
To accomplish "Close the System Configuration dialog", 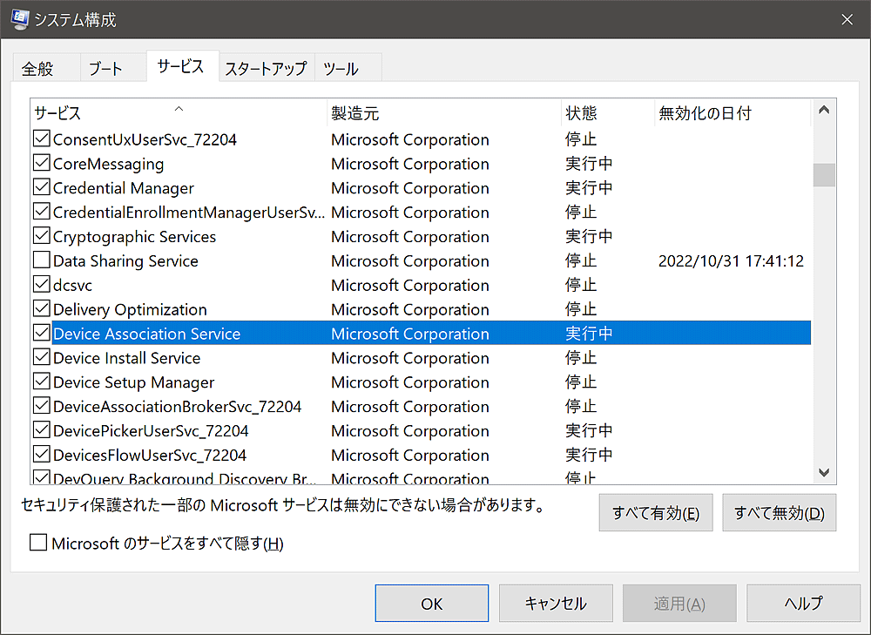I will [847, 19].
